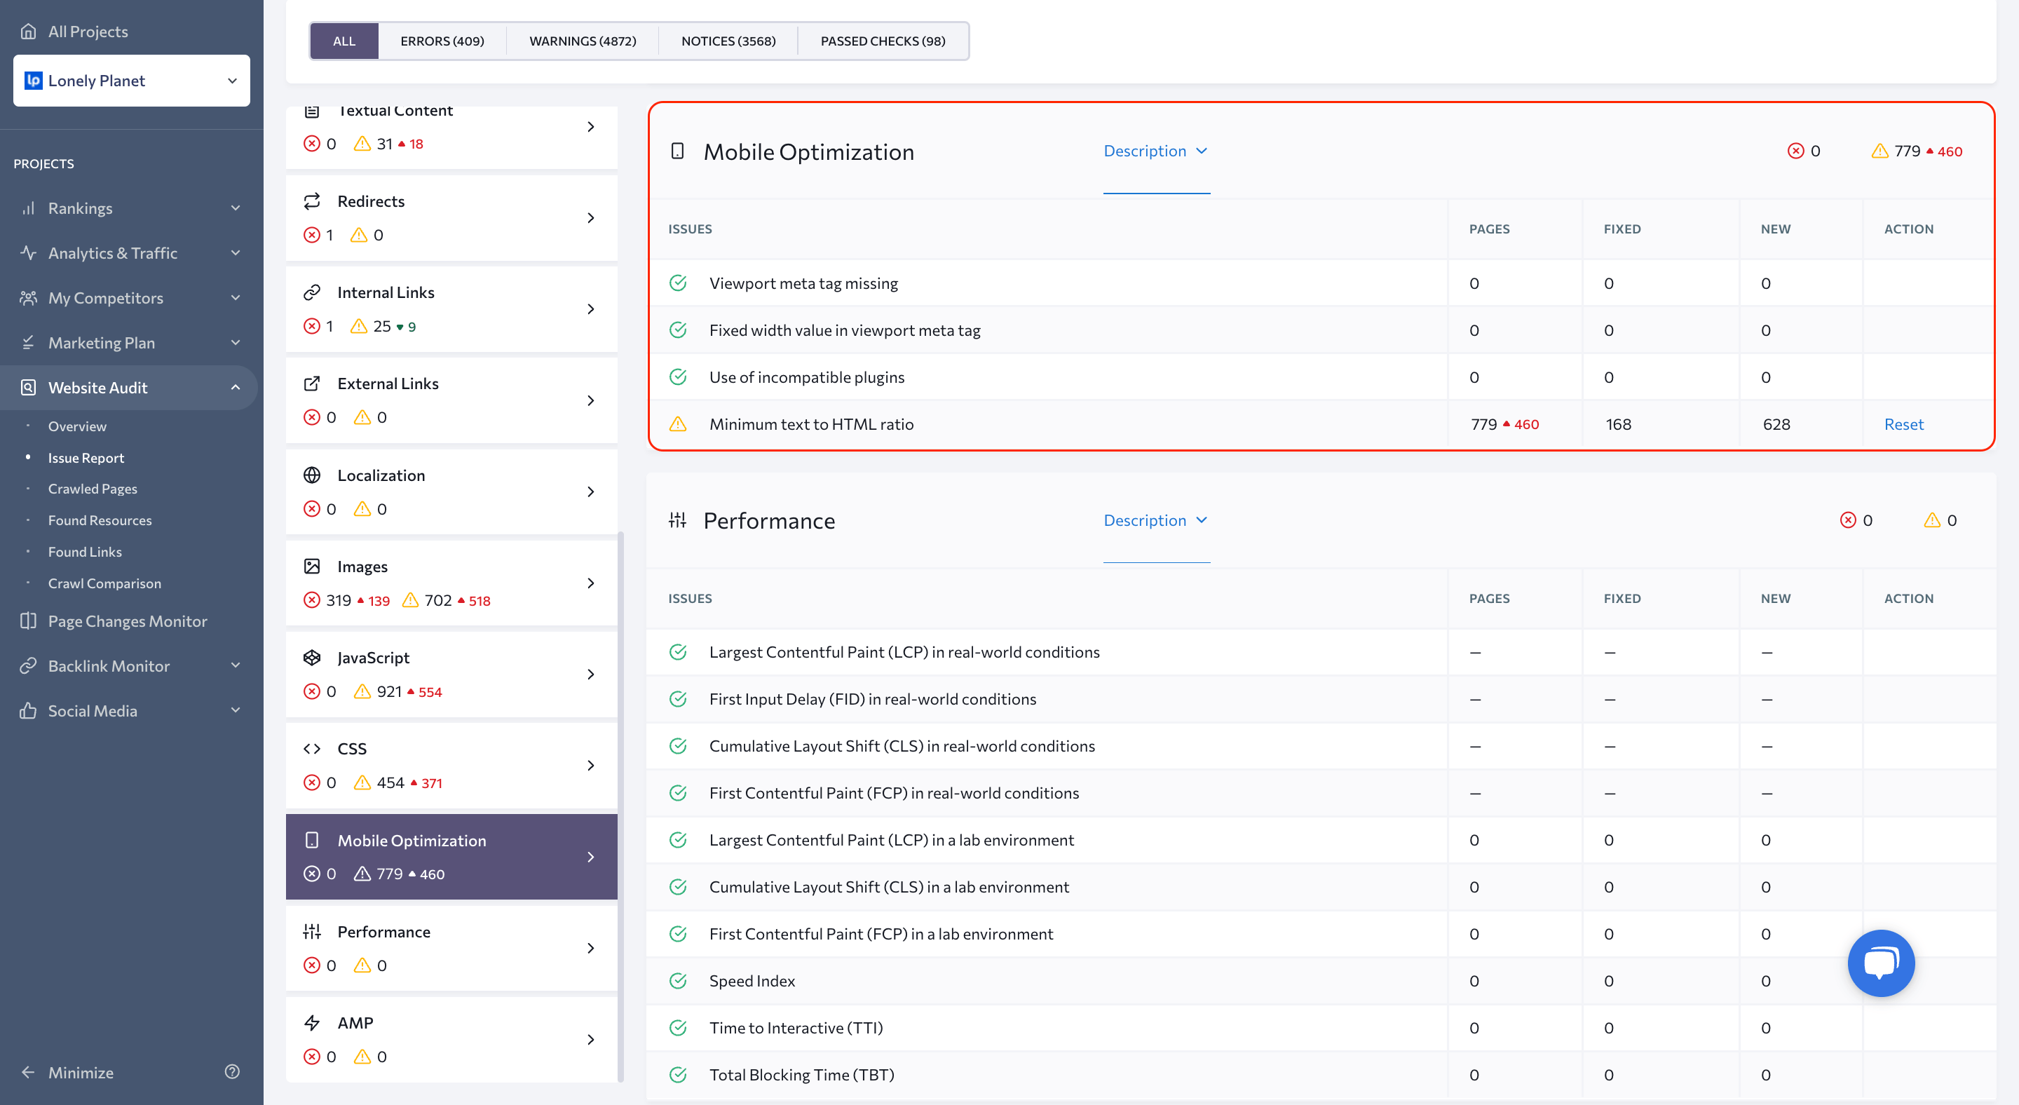Toggle visibility of Crawled Pages section
This screenshot has width=2019, height=1105.
coord(93,489)
